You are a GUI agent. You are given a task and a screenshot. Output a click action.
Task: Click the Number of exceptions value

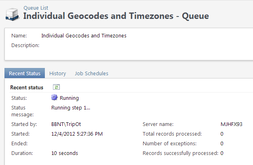(x=222, y=143)
